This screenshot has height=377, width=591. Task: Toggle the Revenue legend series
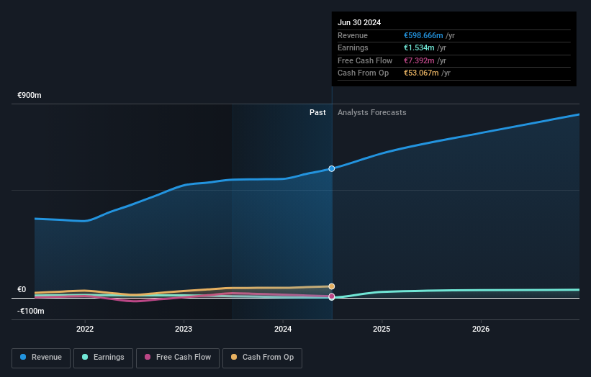click(41, 358)
